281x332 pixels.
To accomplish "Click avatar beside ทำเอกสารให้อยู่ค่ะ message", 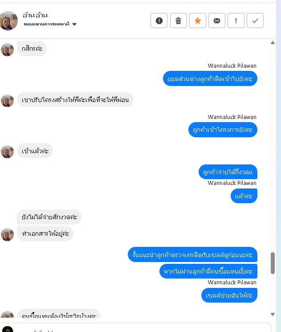I will tap(8, 234).
